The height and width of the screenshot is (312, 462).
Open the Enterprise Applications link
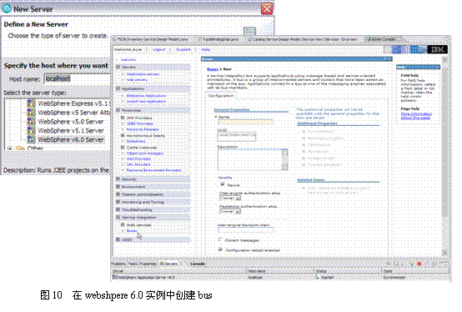(146, 96)
